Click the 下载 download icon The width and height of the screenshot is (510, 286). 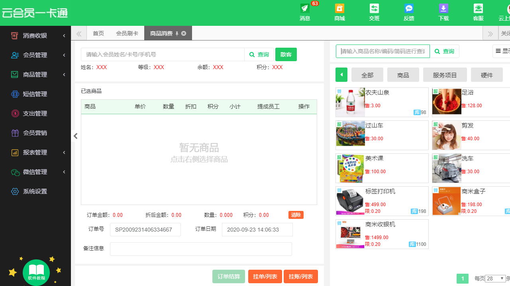pyautogui.click(x=443, y=13)
